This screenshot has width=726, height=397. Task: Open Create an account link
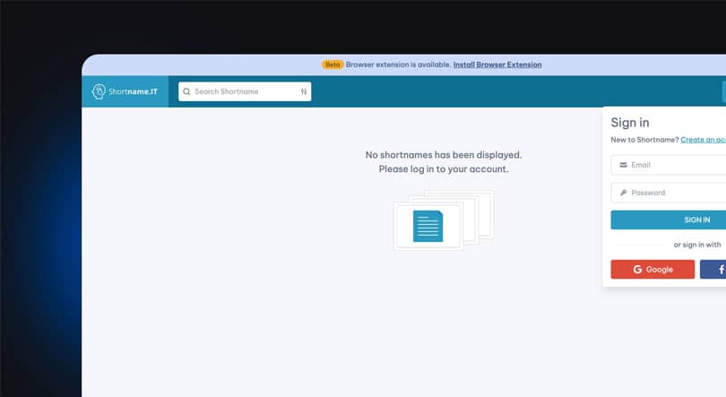(x=703, y=140)
